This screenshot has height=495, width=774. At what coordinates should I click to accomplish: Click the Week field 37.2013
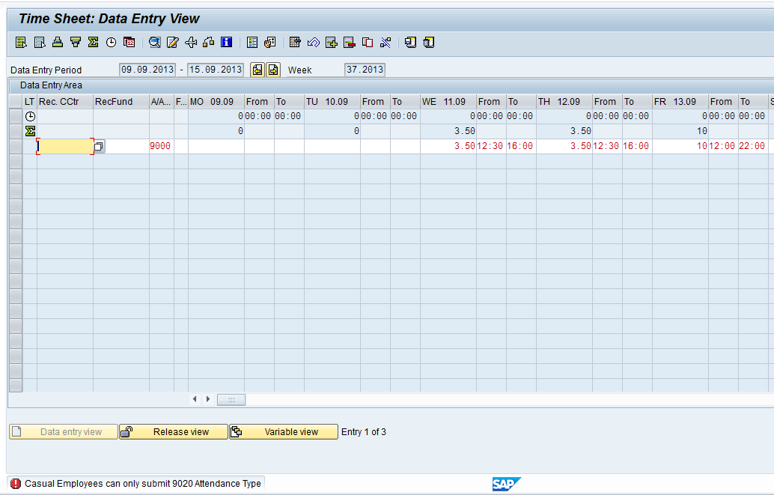[x=365, y=70]
